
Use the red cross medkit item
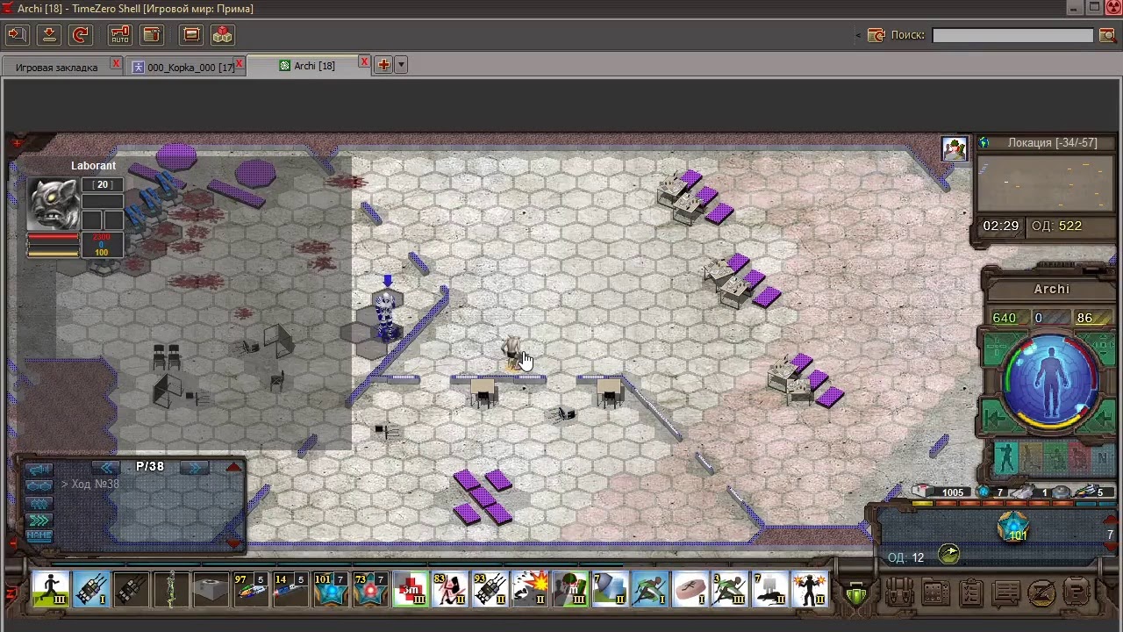click(x=410, y=589)
